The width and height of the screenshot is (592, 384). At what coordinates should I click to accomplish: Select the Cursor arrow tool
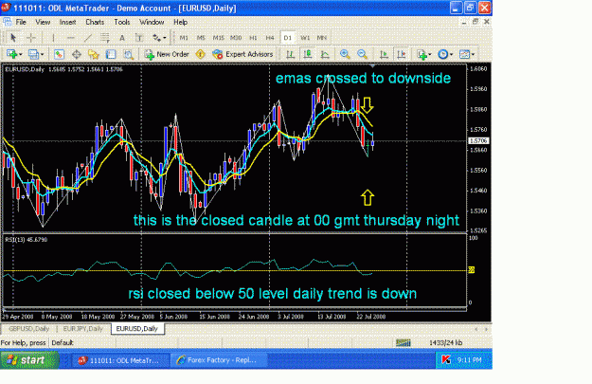[x=13, y=37]
